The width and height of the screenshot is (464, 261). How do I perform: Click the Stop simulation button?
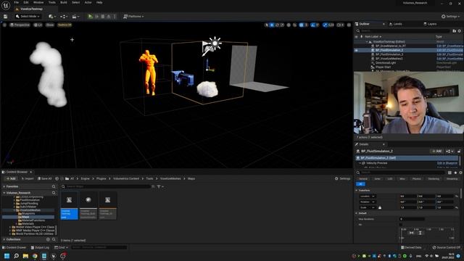tap(103, 17)
